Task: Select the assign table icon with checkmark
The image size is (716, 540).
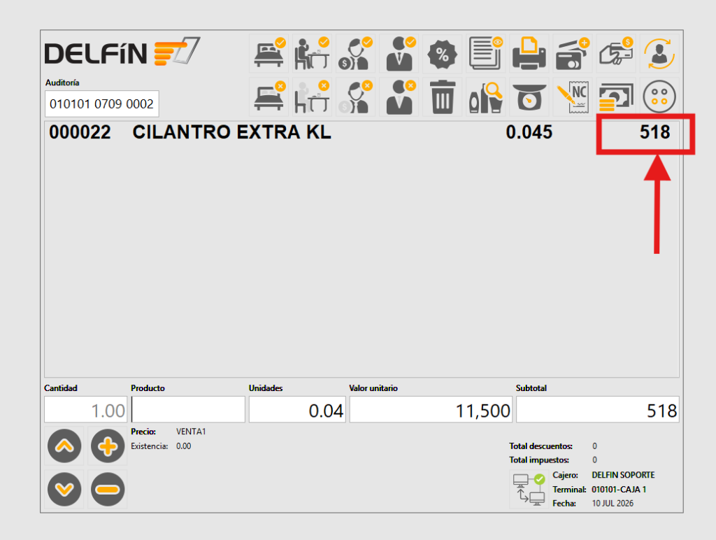Action: (313, 54)
